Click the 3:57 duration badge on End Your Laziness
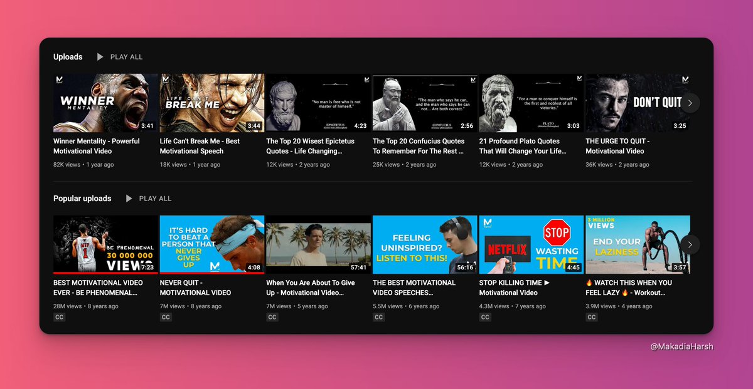Image resolution: width=753 pixels, height=389 pixels. click(x=680, y=267)
